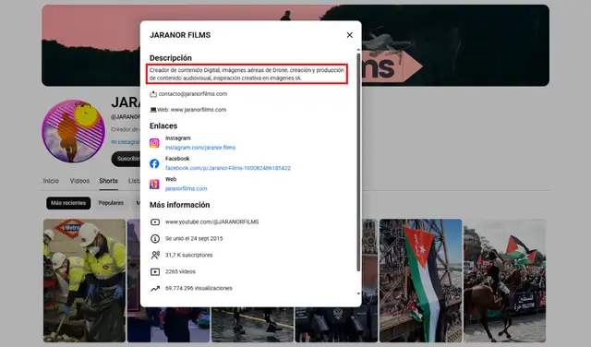Viewport: 591px width, 347px height.
Task: Click the YouTube channel URL icon
Action: [155, 222]
